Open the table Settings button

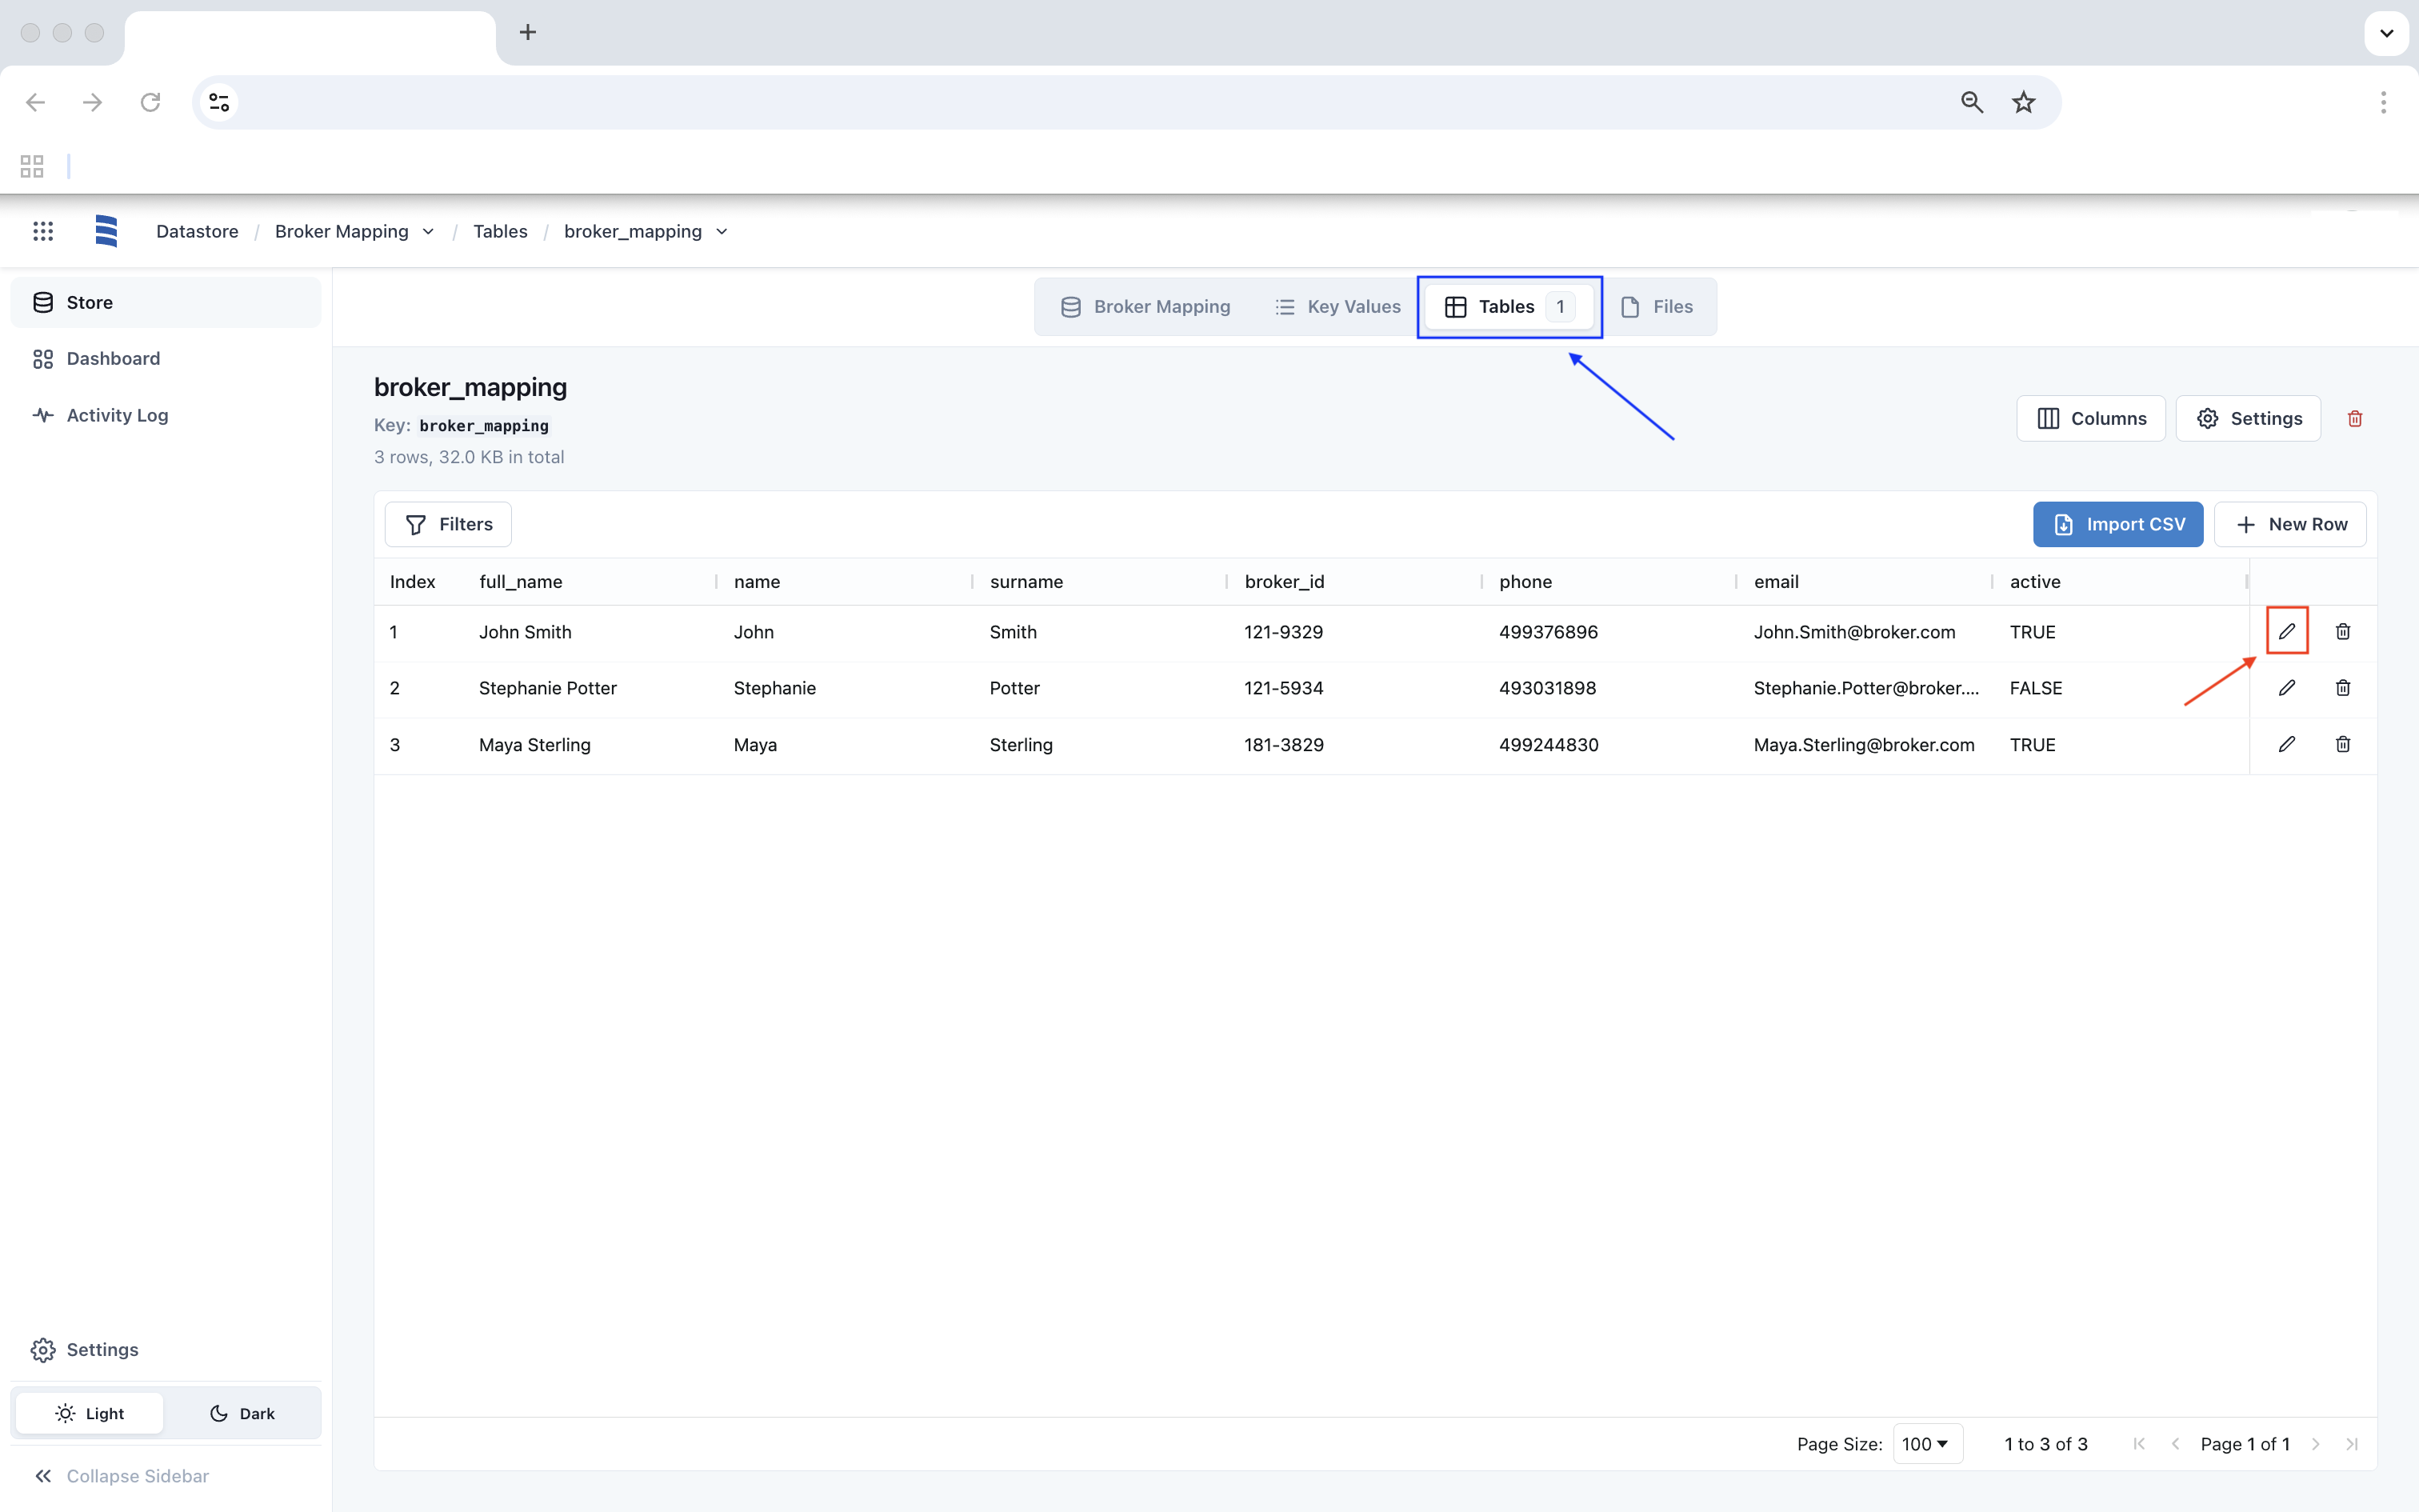click(x=2249, y=418)
